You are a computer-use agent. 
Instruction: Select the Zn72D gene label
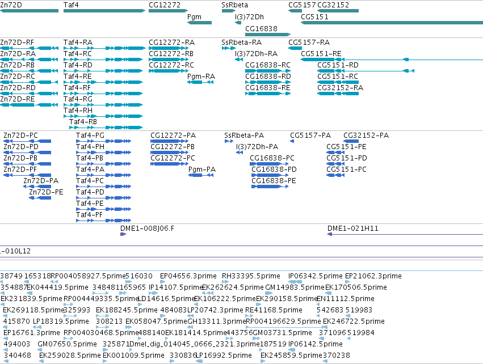(x=11, y=5)
